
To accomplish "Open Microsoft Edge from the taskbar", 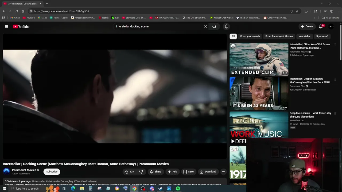I will click(73, 189).
